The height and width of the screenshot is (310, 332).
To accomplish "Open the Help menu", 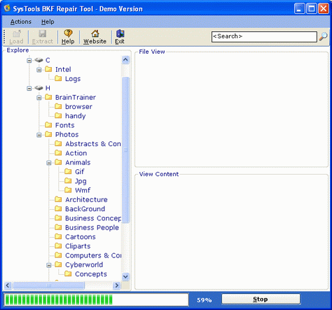I will point(48,22).
